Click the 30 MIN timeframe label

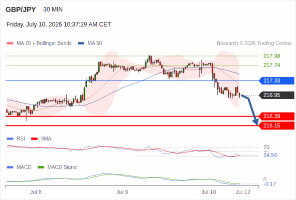(x=53, y=9)
